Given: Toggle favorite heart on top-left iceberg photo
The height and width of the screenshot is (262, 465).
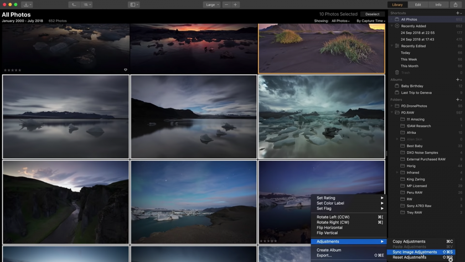Looking at the screenshot, I should (126, 70).
